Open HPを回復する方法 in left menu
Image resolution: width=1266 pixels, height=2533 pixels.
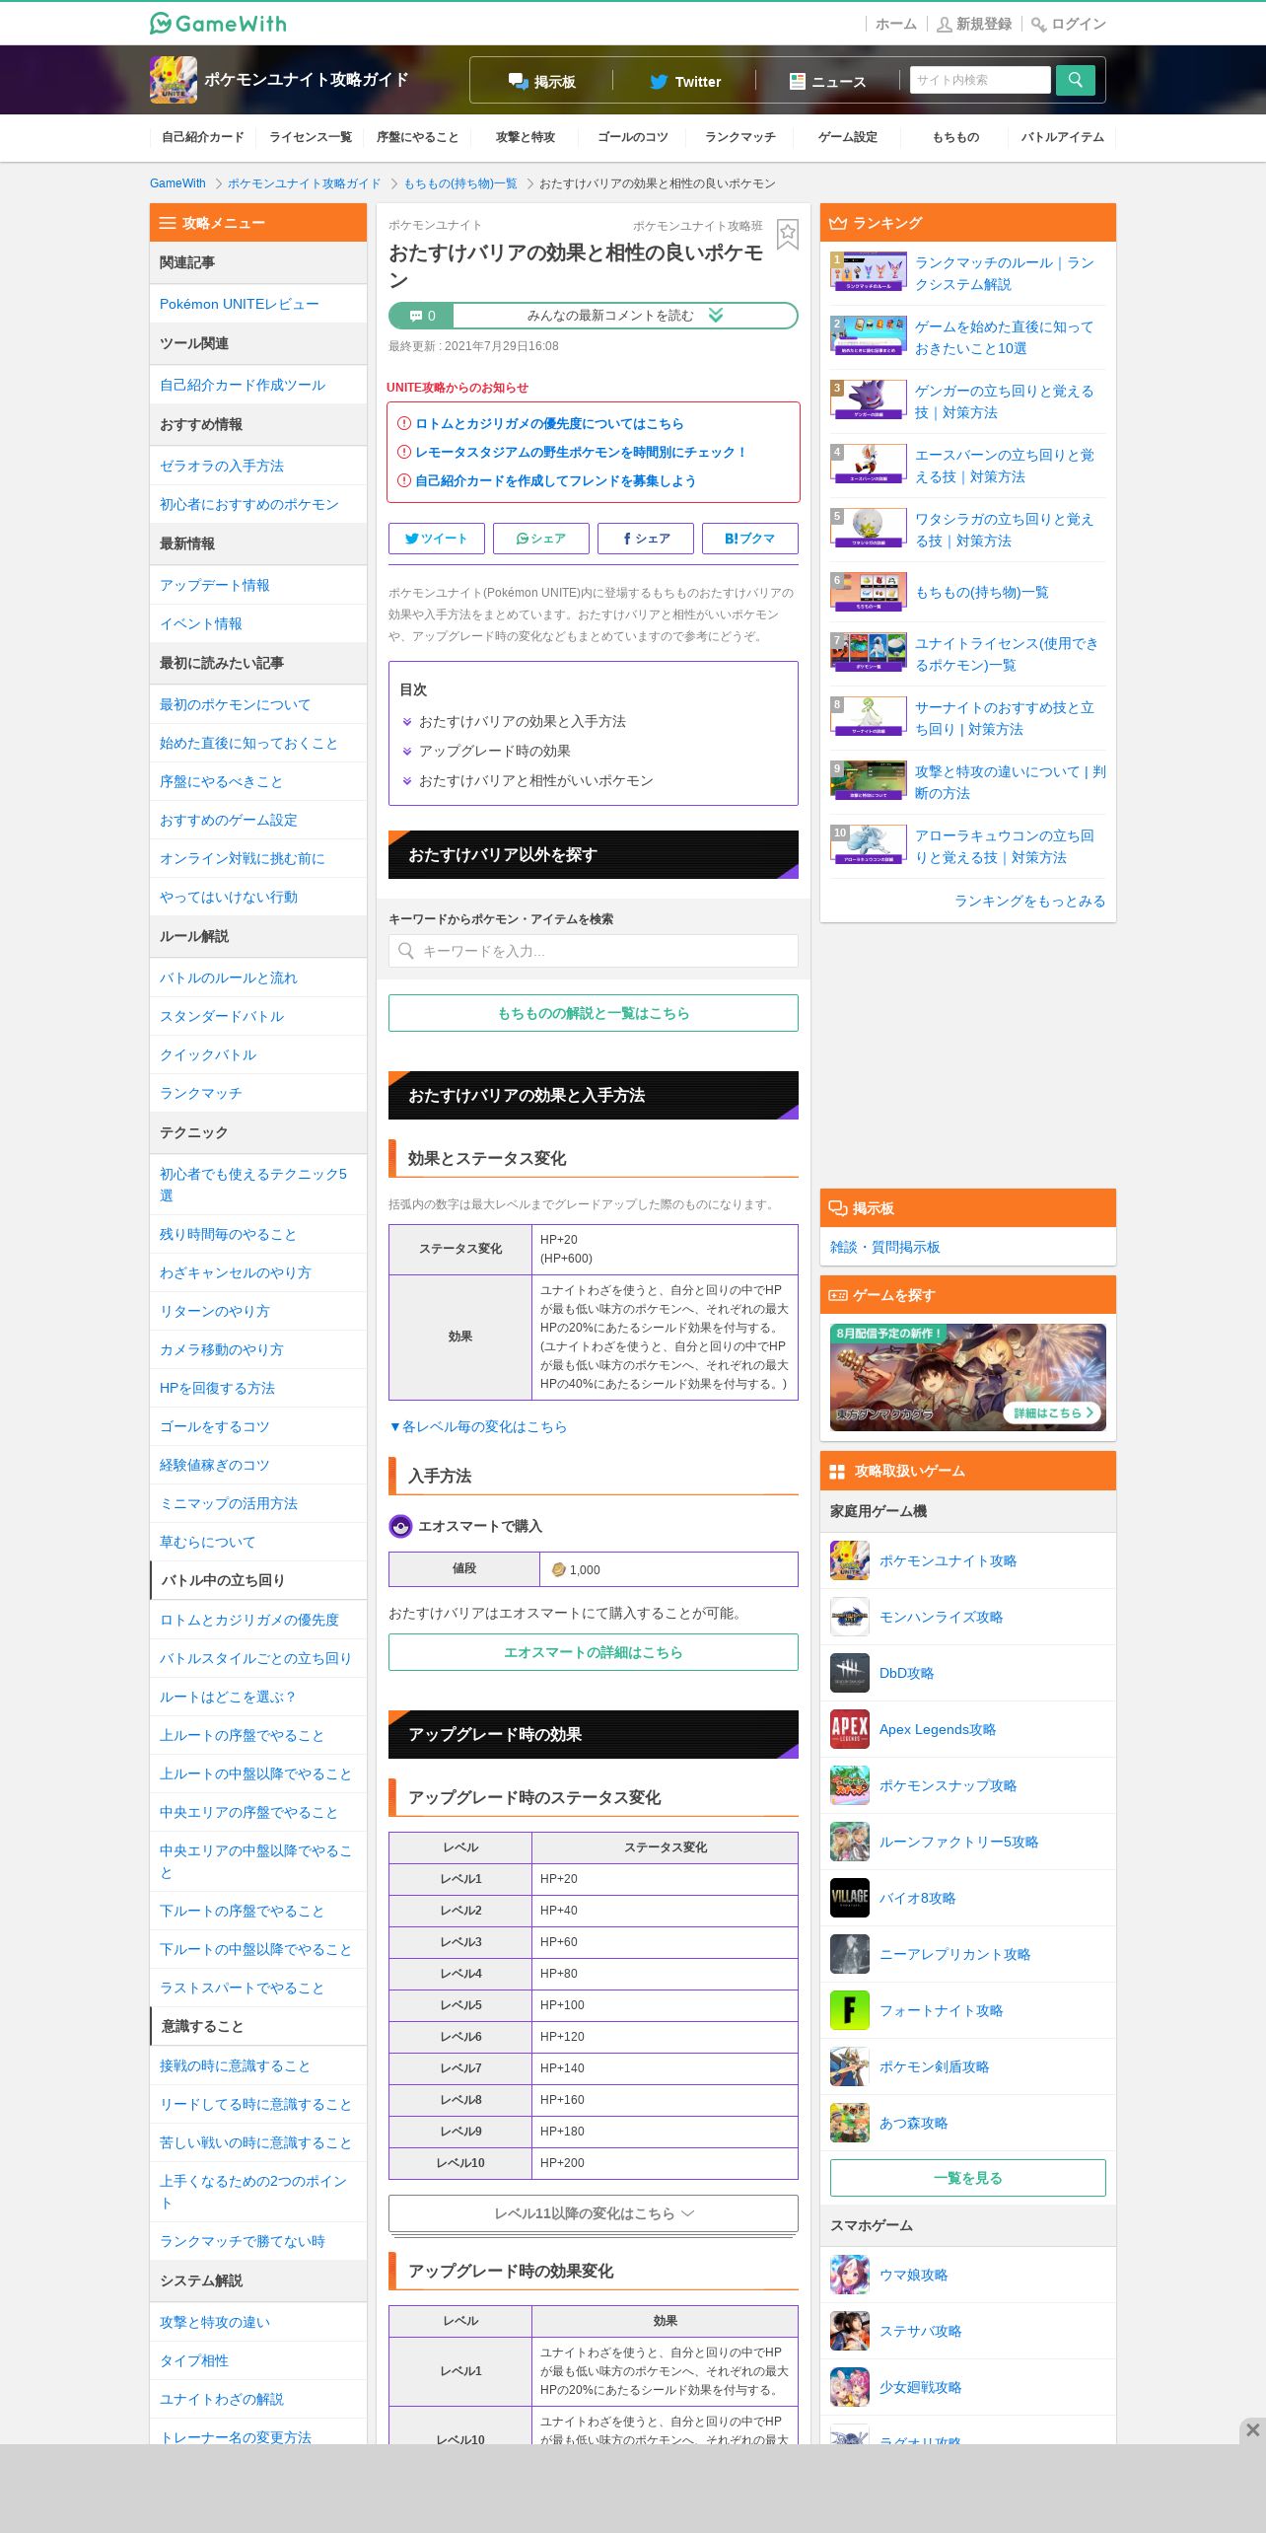tap(217, 1388)
